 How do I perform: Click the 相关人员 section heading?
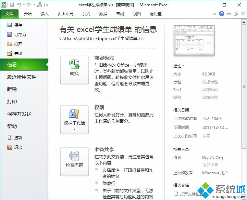coord(181,149)
